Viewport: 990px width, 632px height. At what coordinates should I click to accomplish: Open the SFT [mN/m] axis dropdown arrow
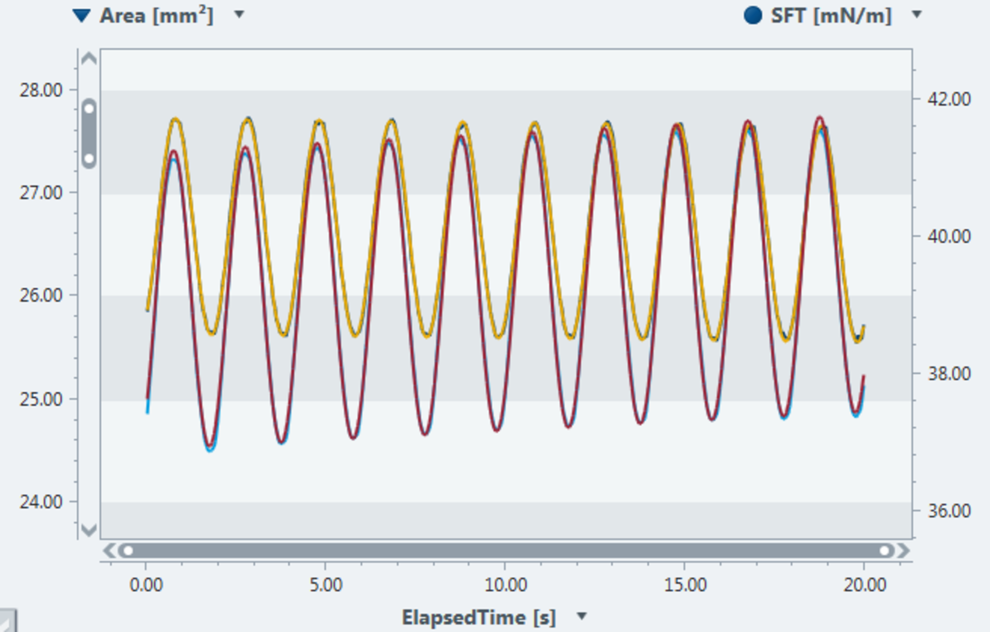(917, 14)
